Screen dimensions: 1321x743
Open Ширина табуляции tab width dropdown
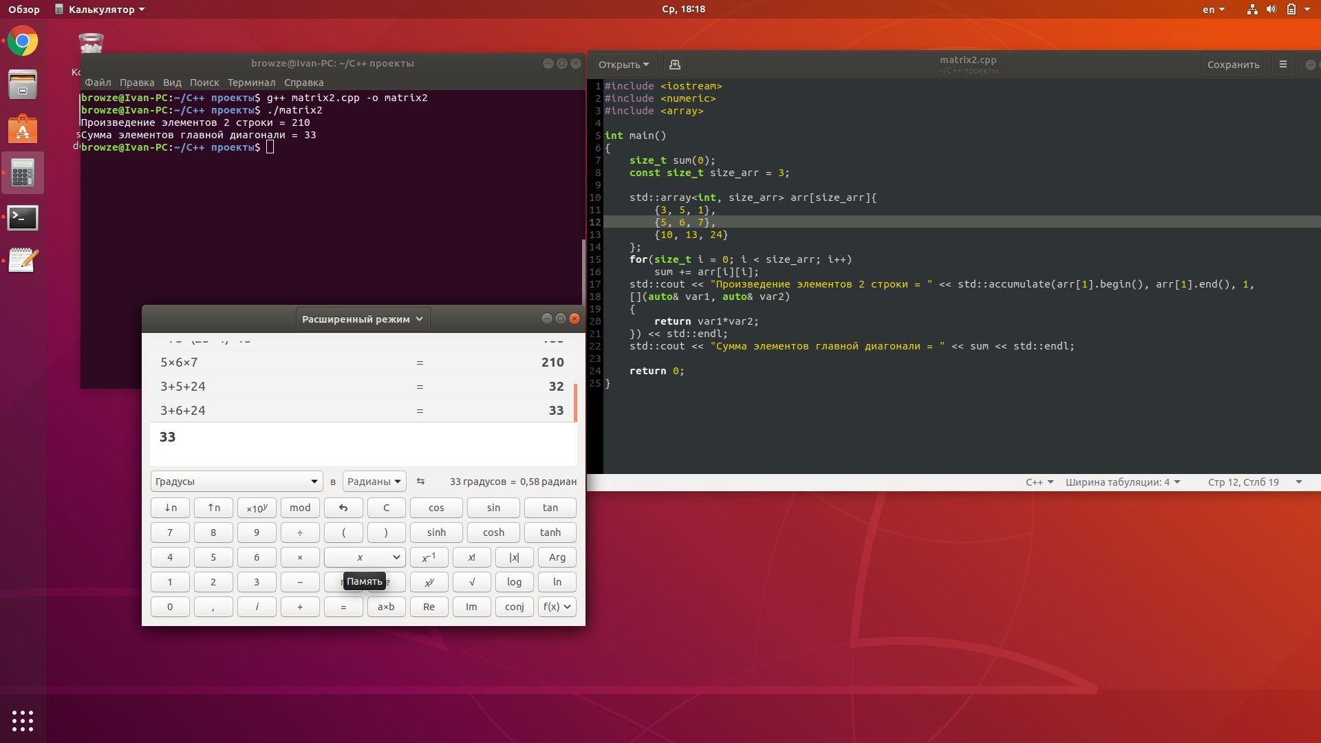tap(1122, 482)
